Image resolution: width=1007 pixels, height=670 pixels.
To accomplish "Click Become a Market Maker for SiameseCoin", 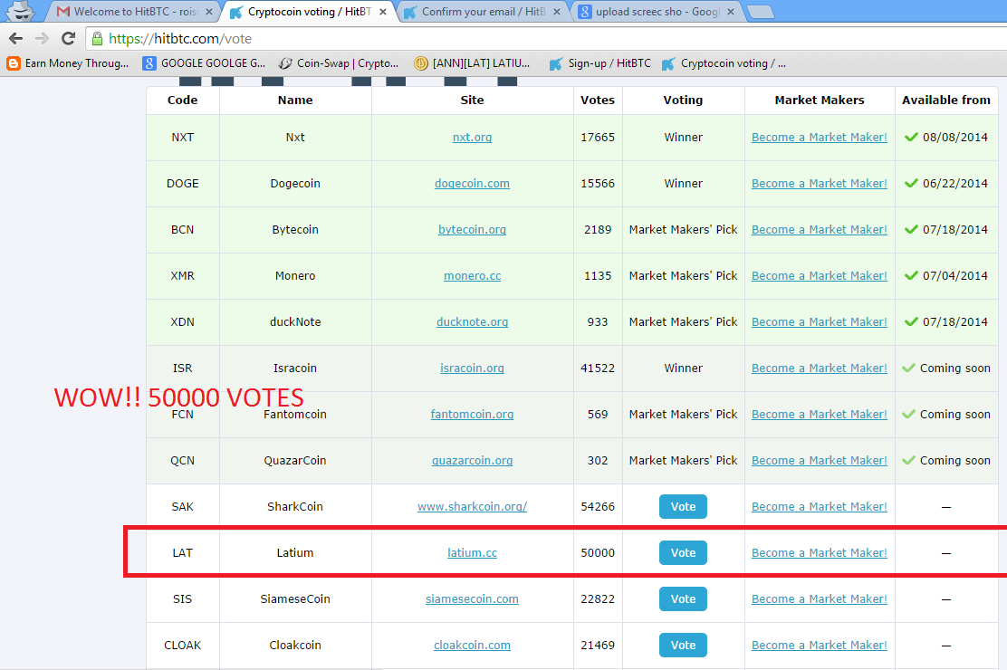I will [820, 599].
